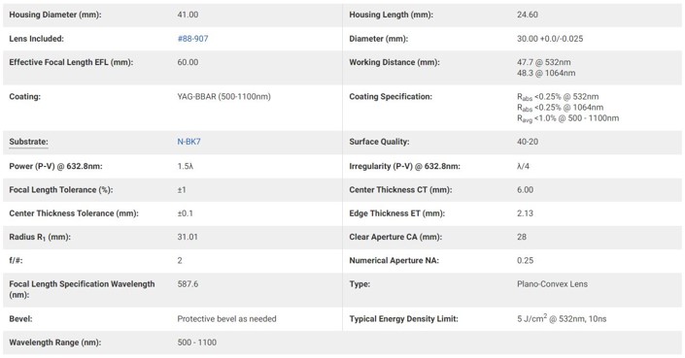Image resolution: width=685 pixels, height=358 pixels.
Task: Click the Wavelength Range (nm) label
Action: pyautogui.click(x=55, y=342)
